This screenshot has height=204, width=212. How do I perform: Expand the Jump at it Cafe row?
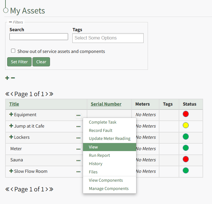[x=11, y=126]
